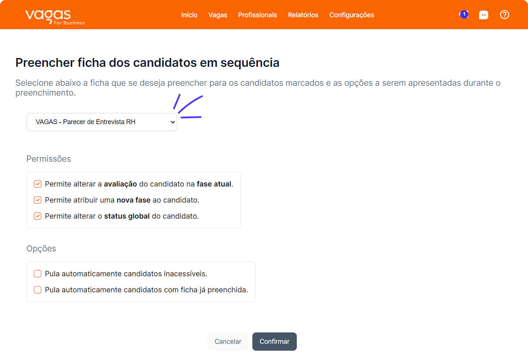Click the Cancelar button

pyautogui.click(x=228, y=342)
